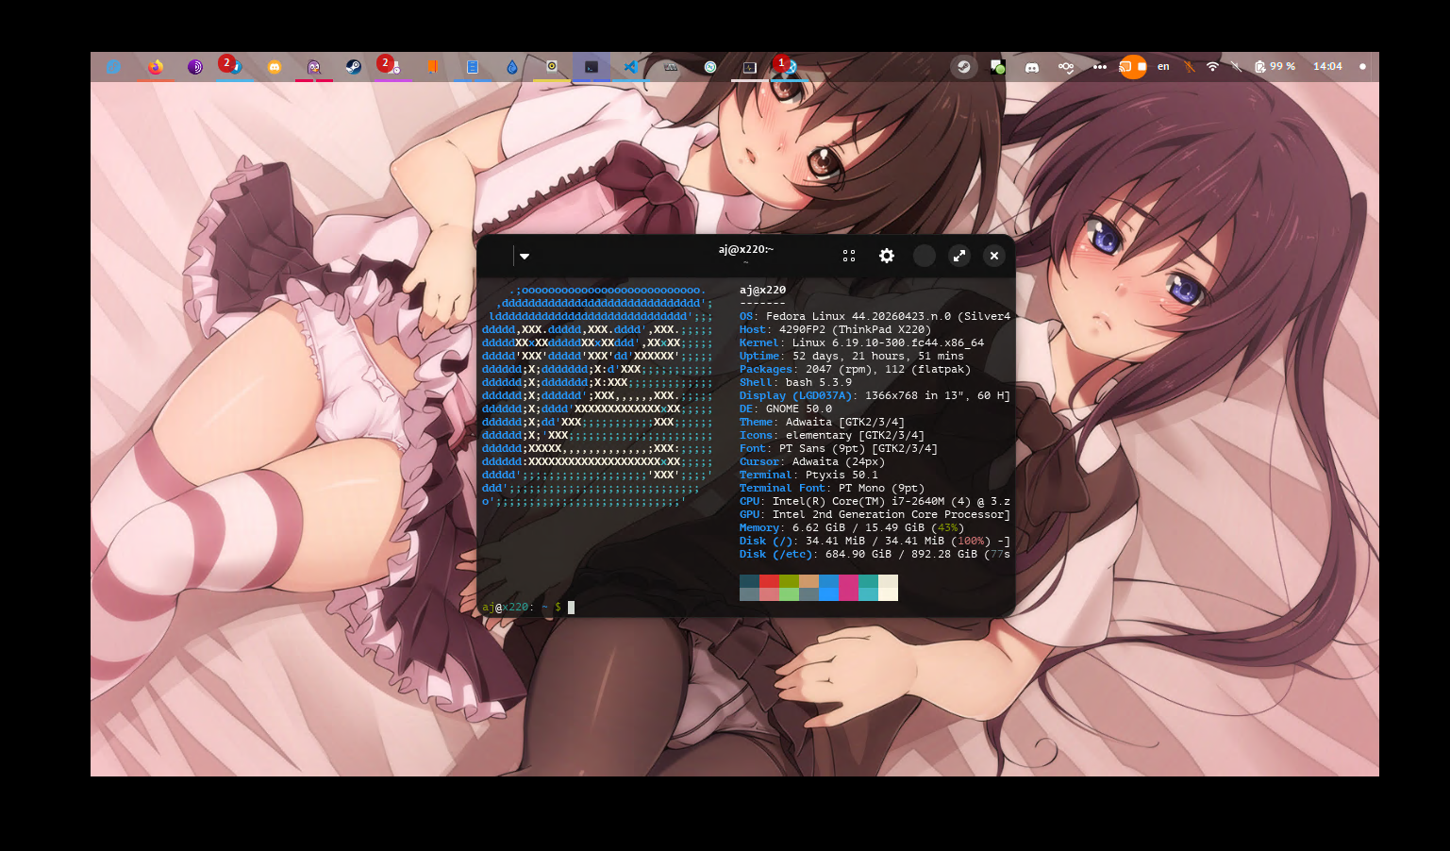This screenshot has width=1450, height=851.
Task: Click the leftmost blue panel icon
Action: pos(114,67)
